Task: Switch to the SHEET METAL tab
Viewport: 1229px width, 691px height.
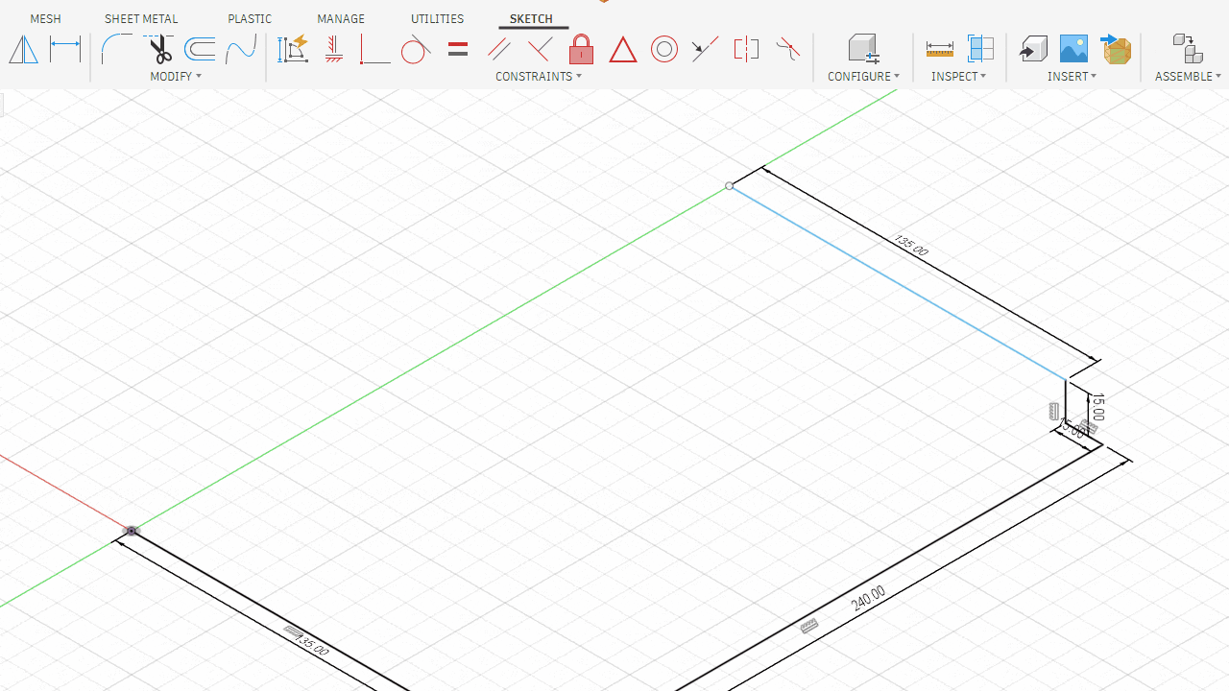Action: pyautogui.click(x=141, y=18)
